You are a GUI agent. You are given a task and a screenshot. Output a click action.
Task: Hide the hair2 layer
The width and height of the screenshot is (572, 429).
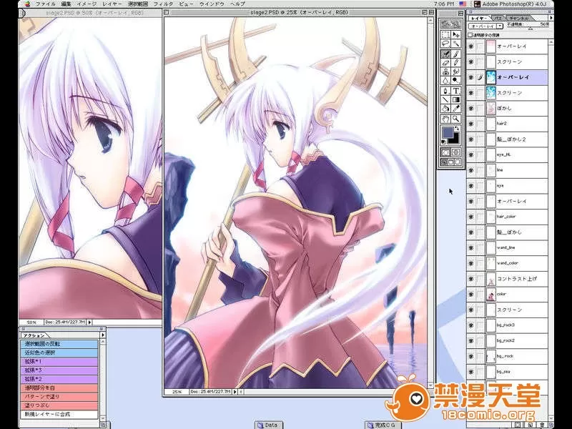pos(471,124)
